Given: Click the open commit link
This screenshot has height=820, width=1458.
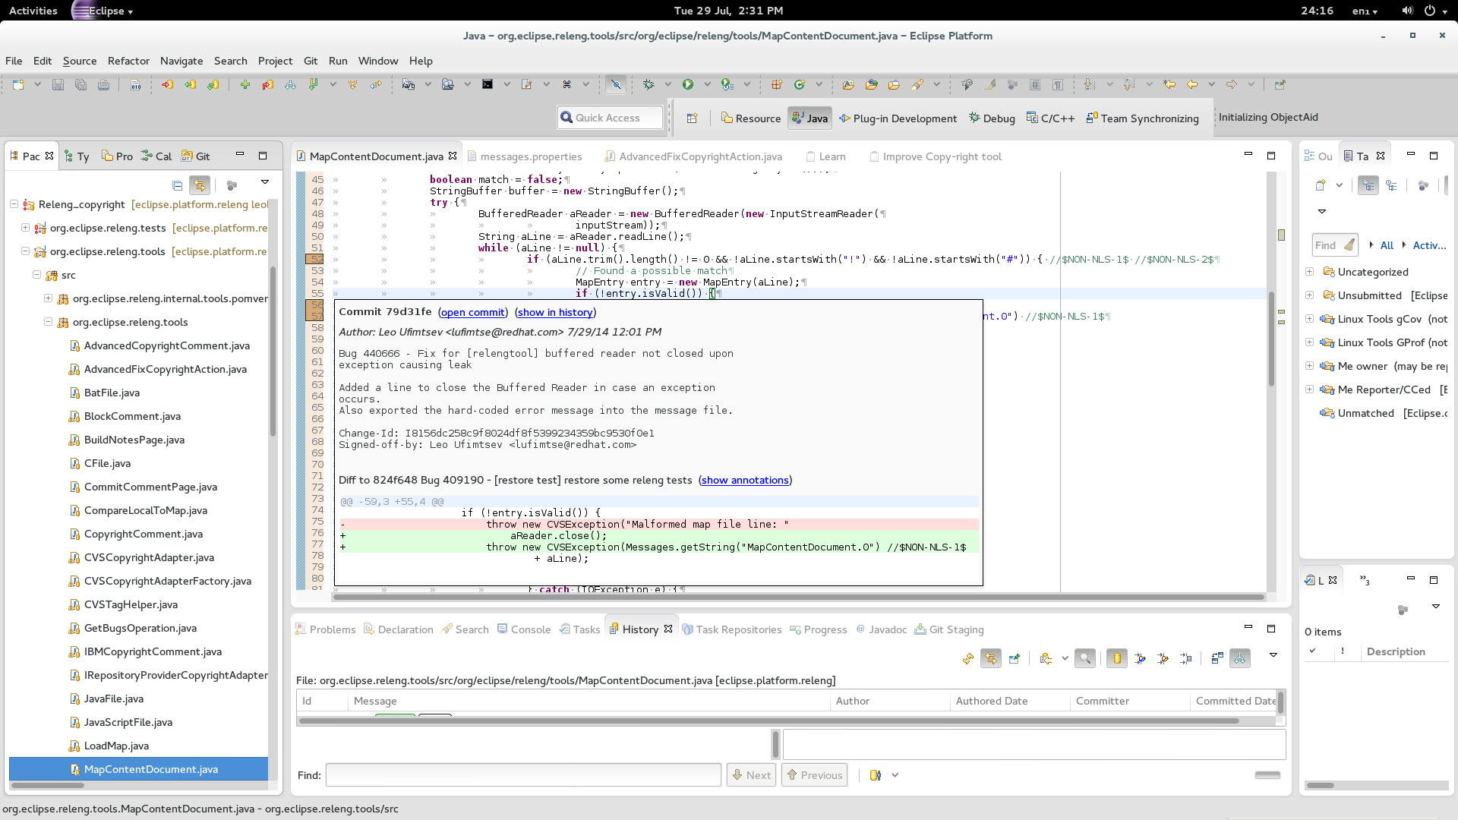Looking at the screenshot, I should click(x=472, y=312).
